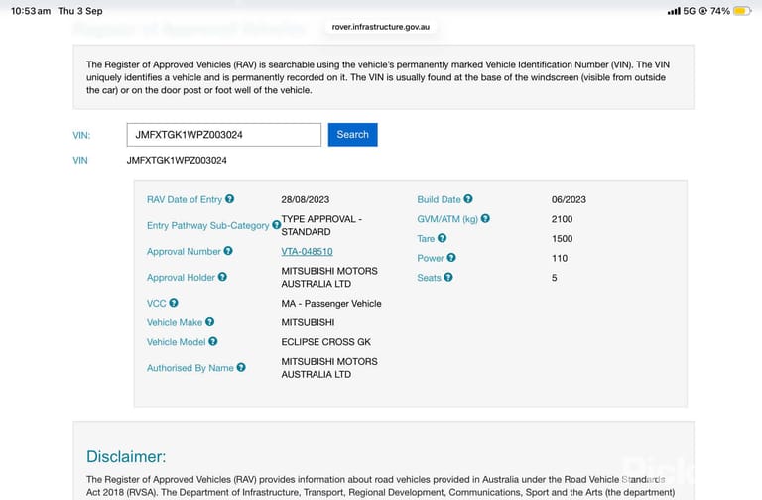Select the ECLIPSE CROSS GK model text
The image size is (762, 500).
pos(325,342)
